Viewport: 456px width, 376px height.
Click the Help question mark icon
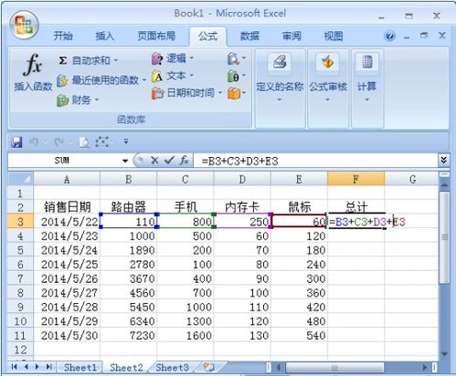(390, 37)
